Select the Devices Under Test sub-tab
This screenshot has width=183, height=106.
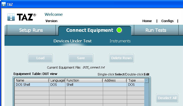tap(73, 41)
